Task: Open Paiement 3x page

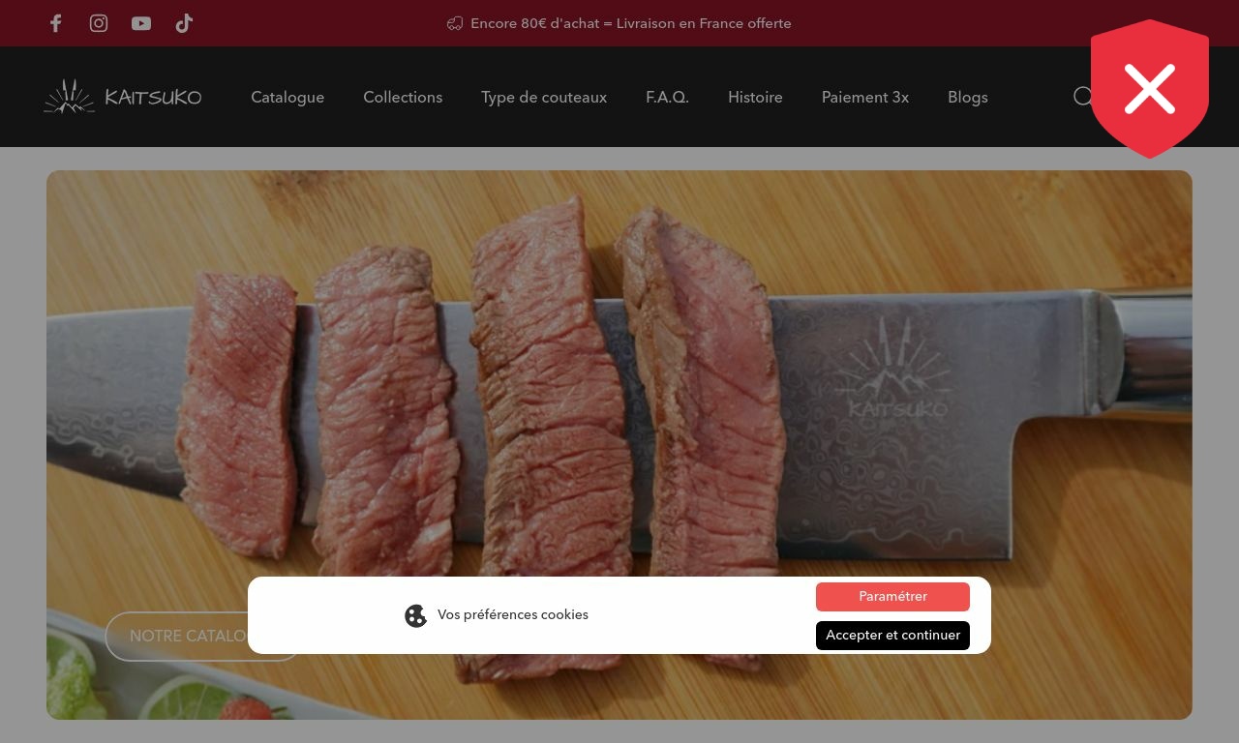Action: (x=865, y=97)
